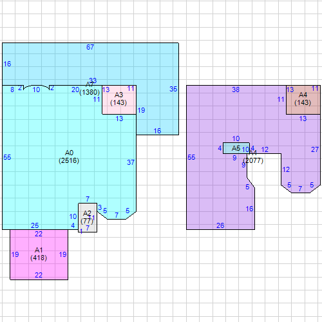
Task: Select the A4 (143) area label
Action: tap(303, 99)
